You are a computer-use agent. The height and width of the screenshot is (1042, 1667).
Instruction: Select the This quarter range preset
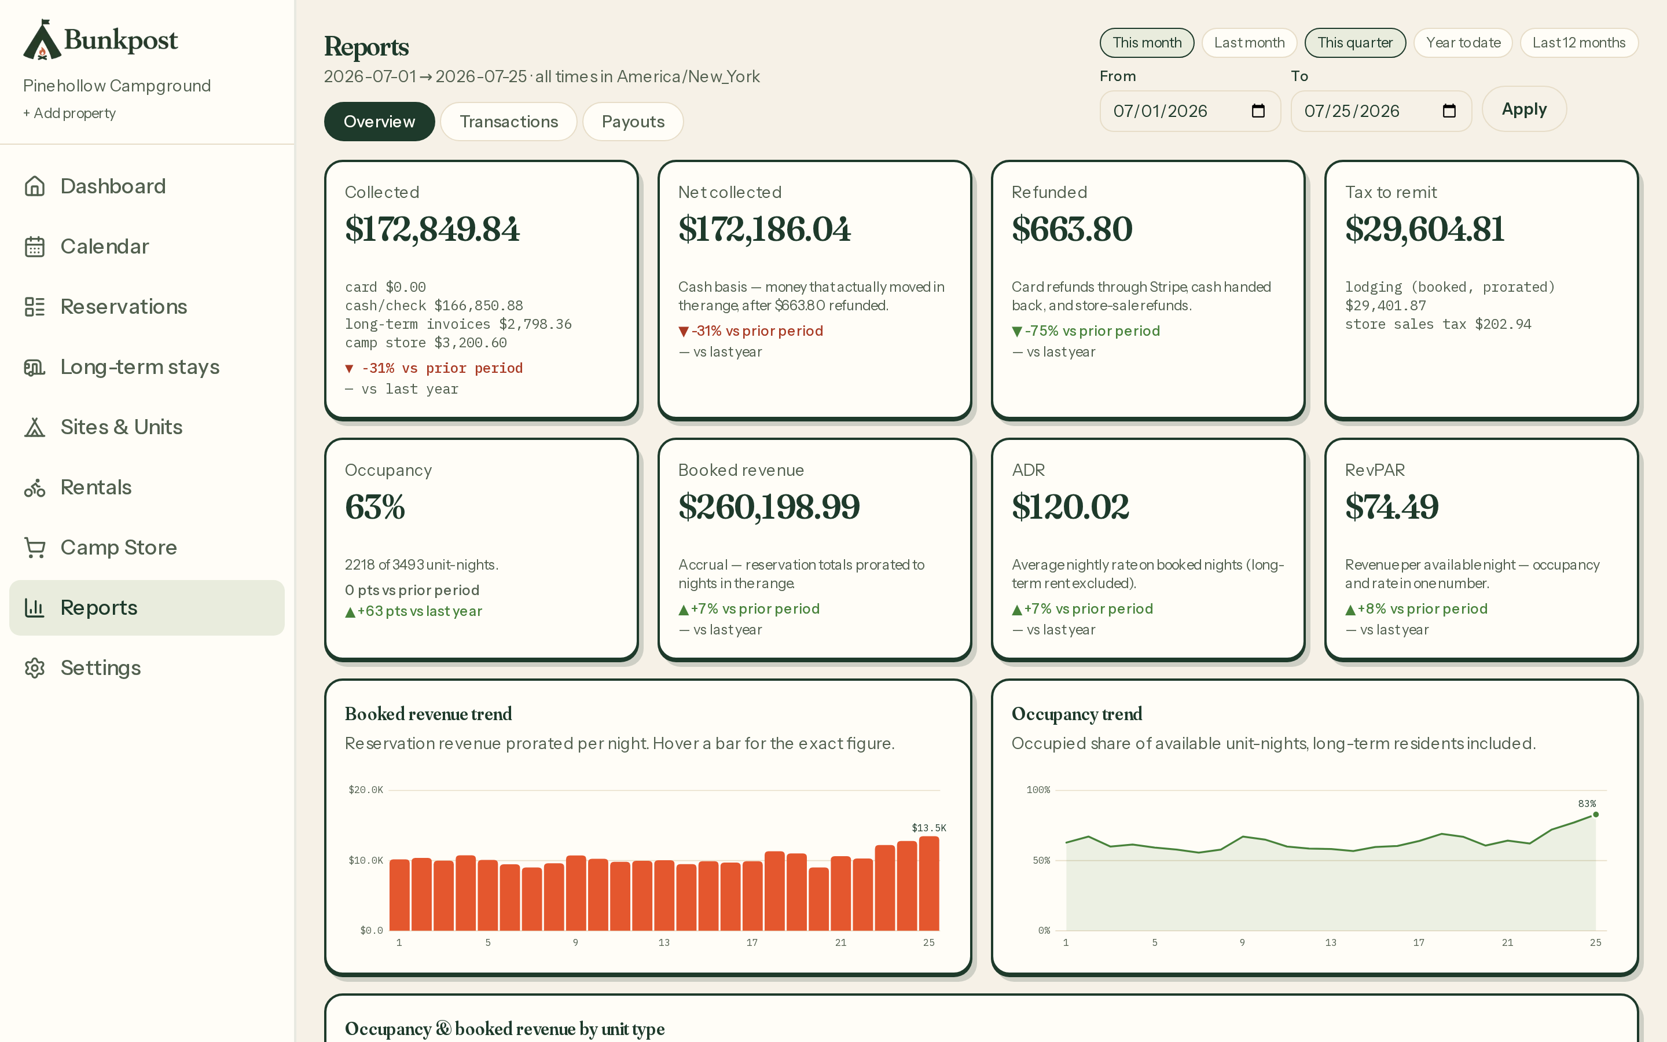pos(1354,43)
